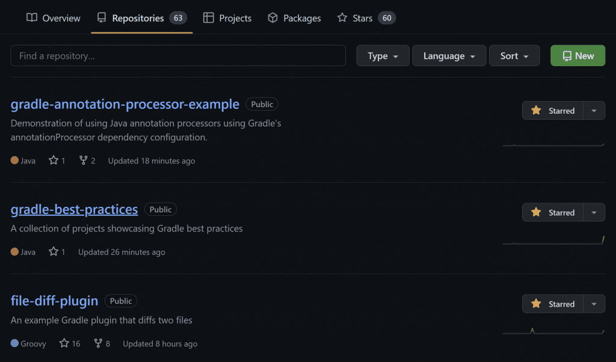Click fork count icon on file-diff-plugin
The width and height of the screenshot is (616, 362).
tap(99, 343)
